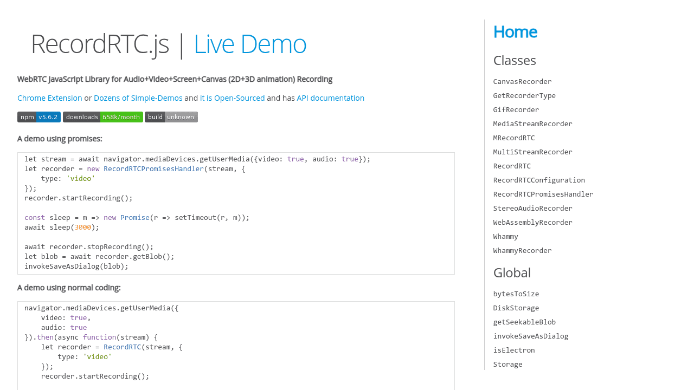
Task: Open invokeSaveAsDialog in the Global list
Action: tap(531, 336)
